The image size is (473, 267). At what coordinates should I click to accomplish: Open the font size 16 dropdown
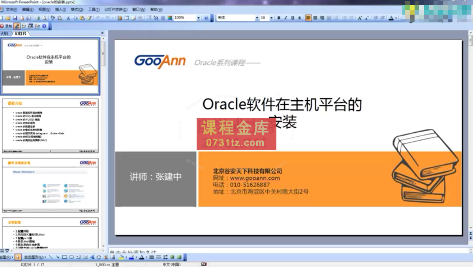pyautogui.click(x=272, y=18)
